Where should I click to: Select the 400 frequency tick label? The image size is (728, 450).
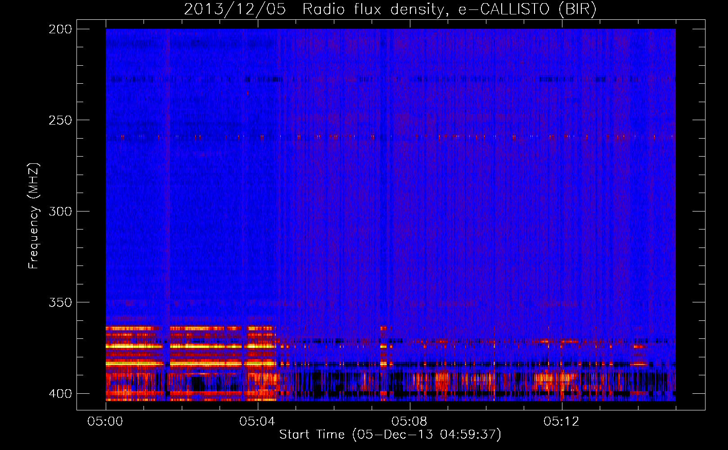tap(60, 394)
